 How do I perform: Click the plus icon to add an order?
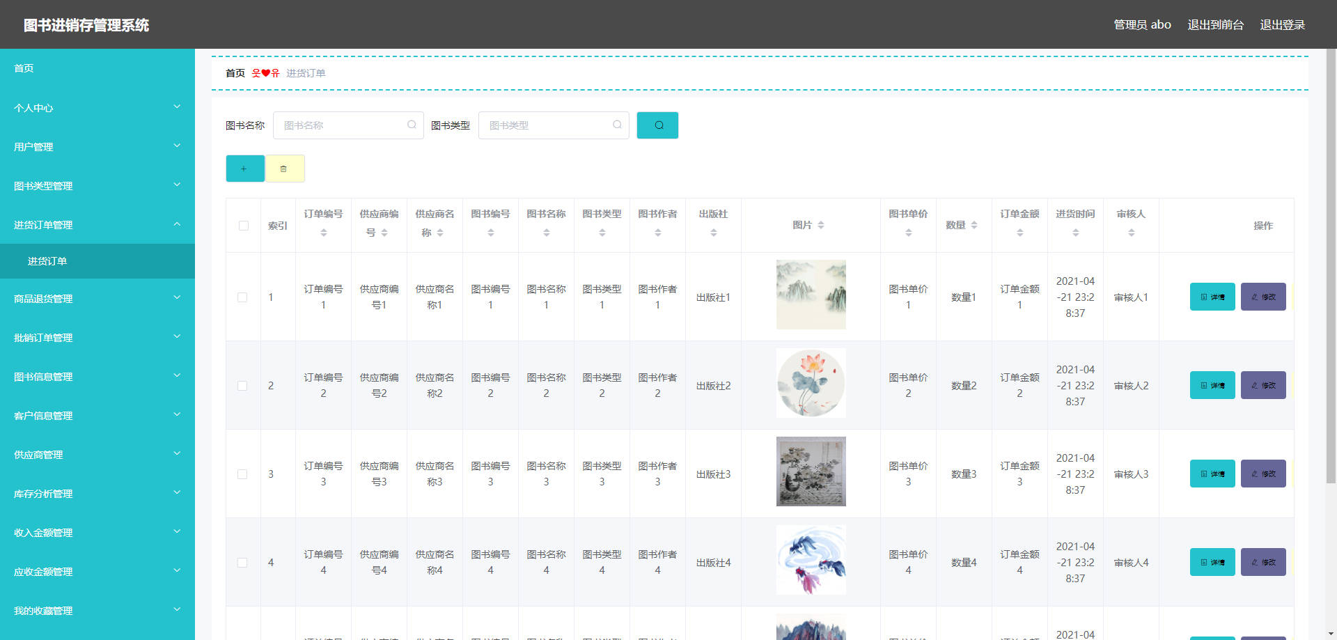(245, 169)
